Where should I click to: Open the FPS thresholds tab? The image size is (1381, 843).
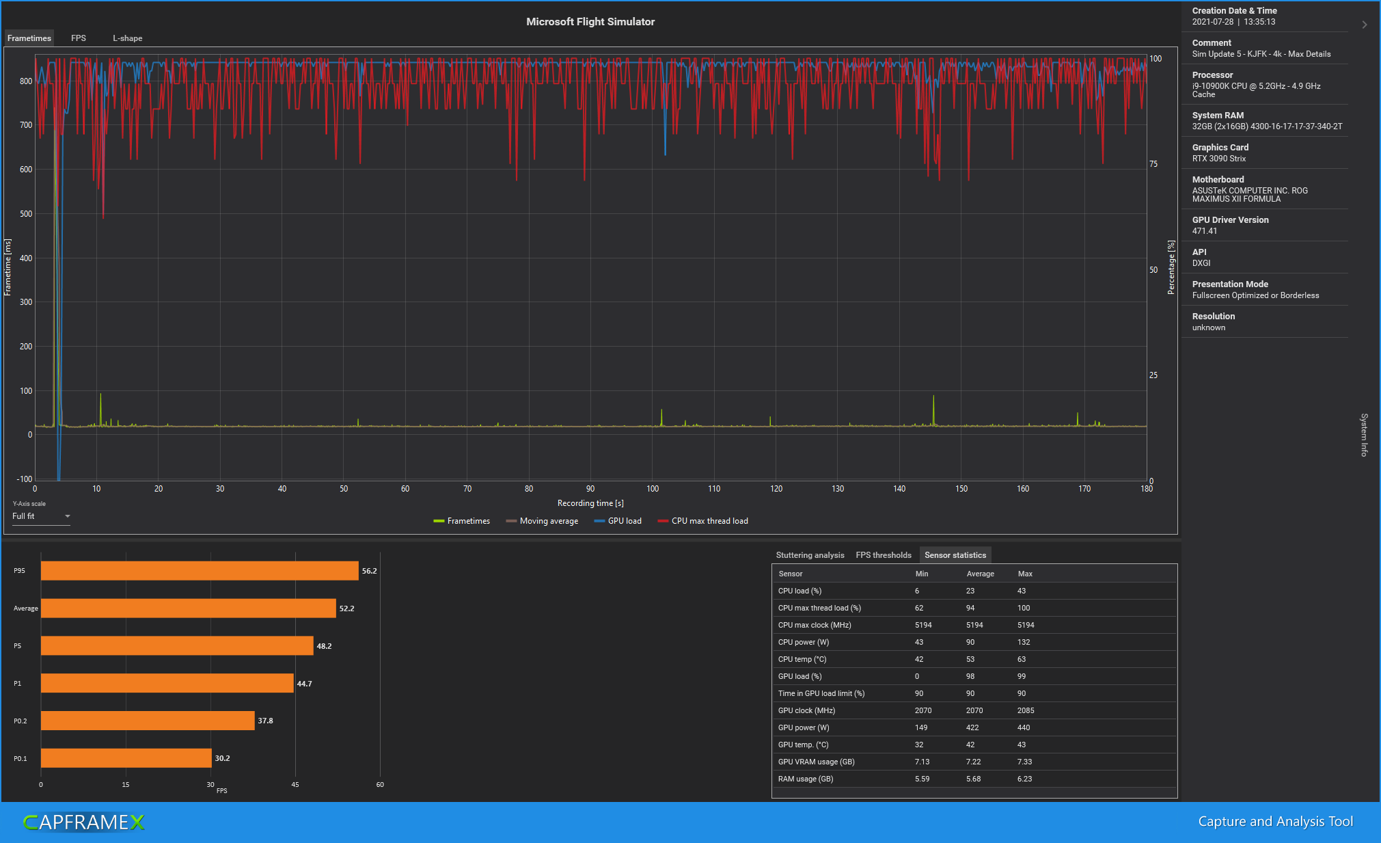pos(883,555)
